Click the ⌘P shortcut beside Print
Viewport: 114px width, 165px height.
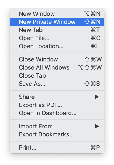[x=95, y=147]
